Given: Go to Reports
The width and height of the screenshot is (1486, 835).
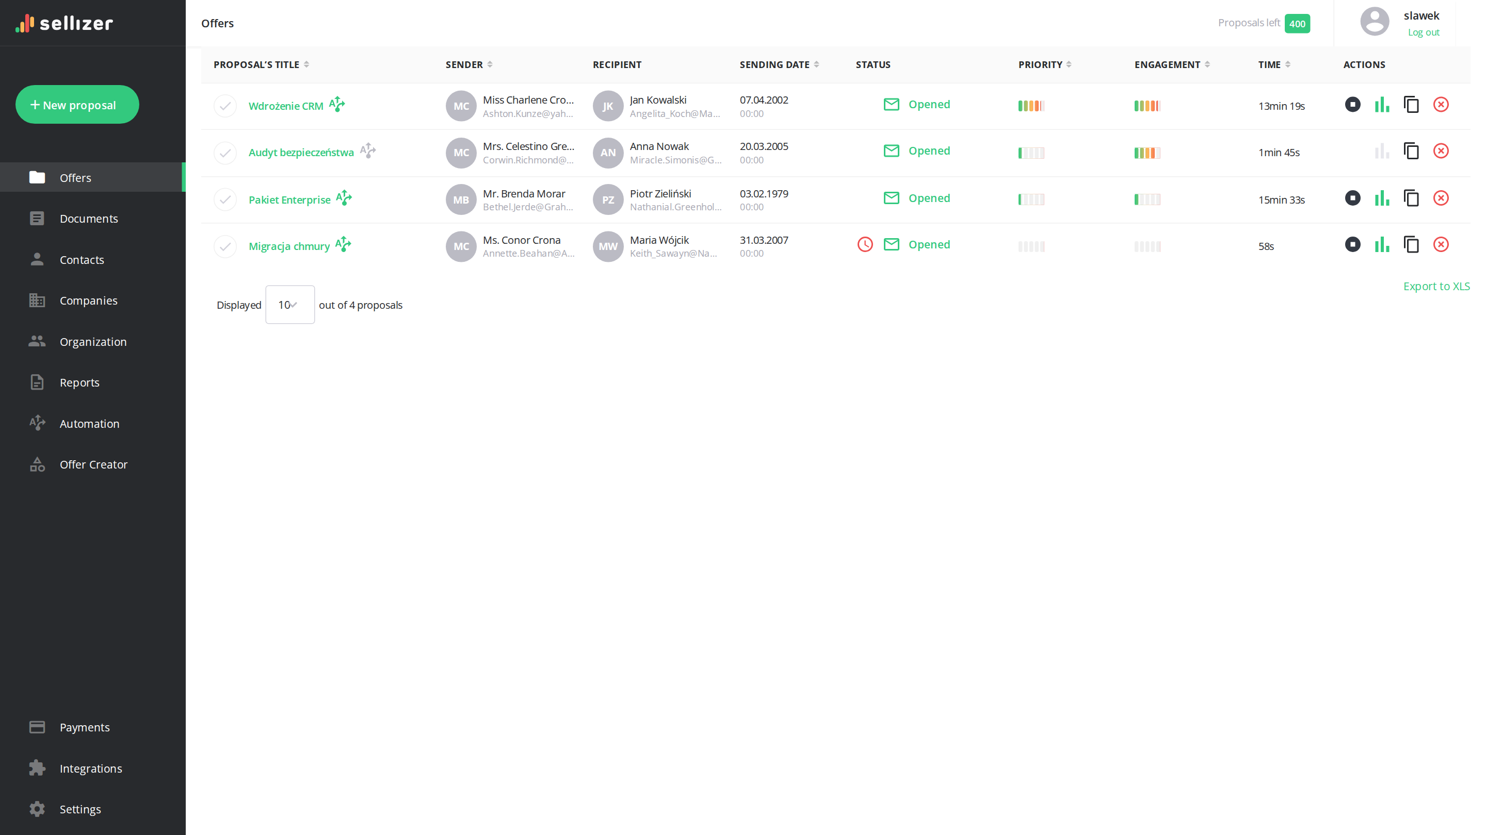Looking at the screenshot, I should 93,382.
